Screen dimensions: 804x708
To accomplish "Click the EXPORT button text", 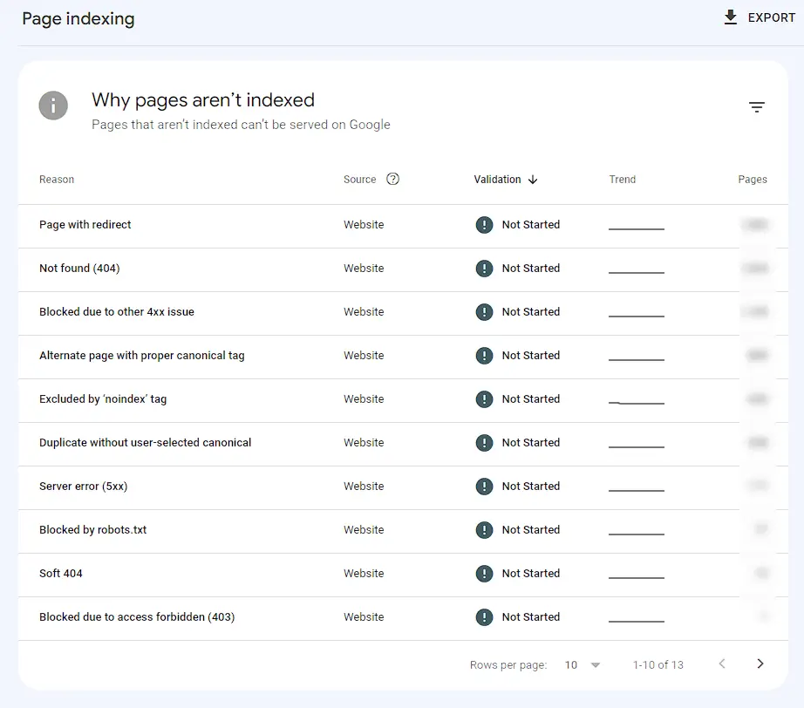I will click(x=771, y=18).
